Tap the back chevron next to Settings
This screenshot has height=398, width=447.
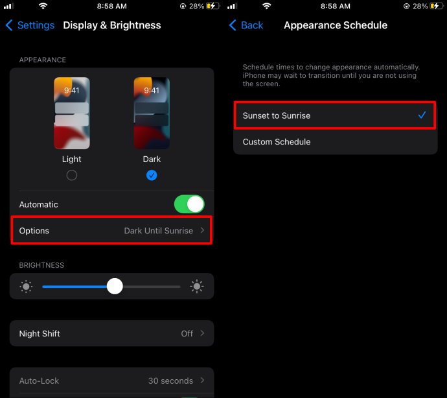coord(9,25)
